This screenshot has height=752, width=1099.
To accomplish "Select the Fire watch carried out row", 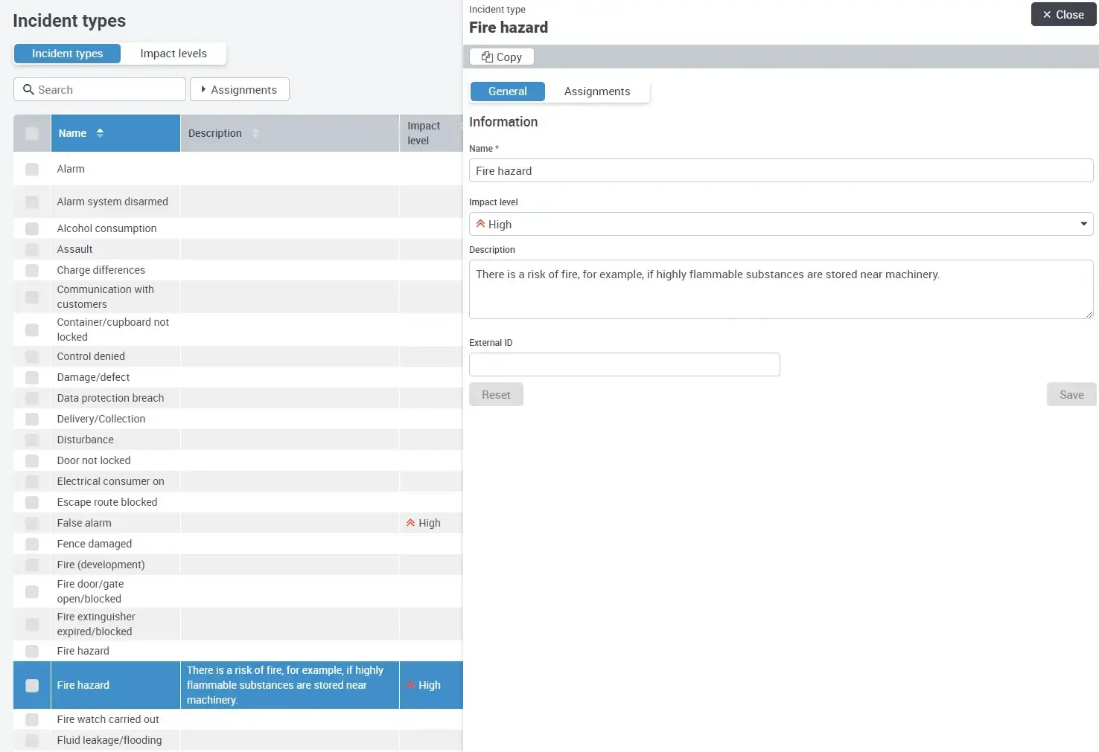I will [108, 719].
